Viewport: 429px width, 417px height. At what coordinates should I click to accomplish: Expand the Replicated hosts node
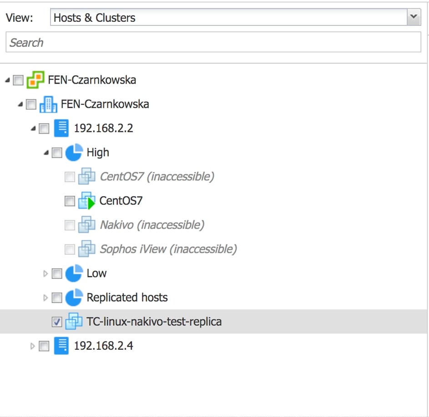[x=45, y=298]
